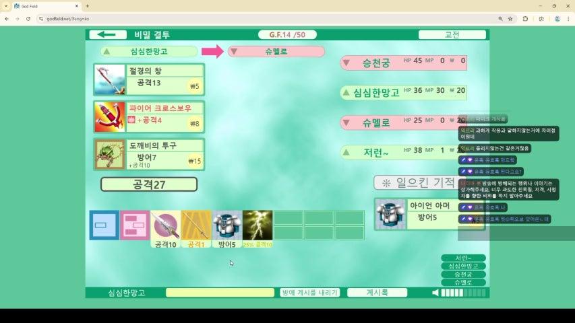Select 승천궁 in the bottom-right player list
Viewport: 575px width, 323px height.
(x=463, y=275)
